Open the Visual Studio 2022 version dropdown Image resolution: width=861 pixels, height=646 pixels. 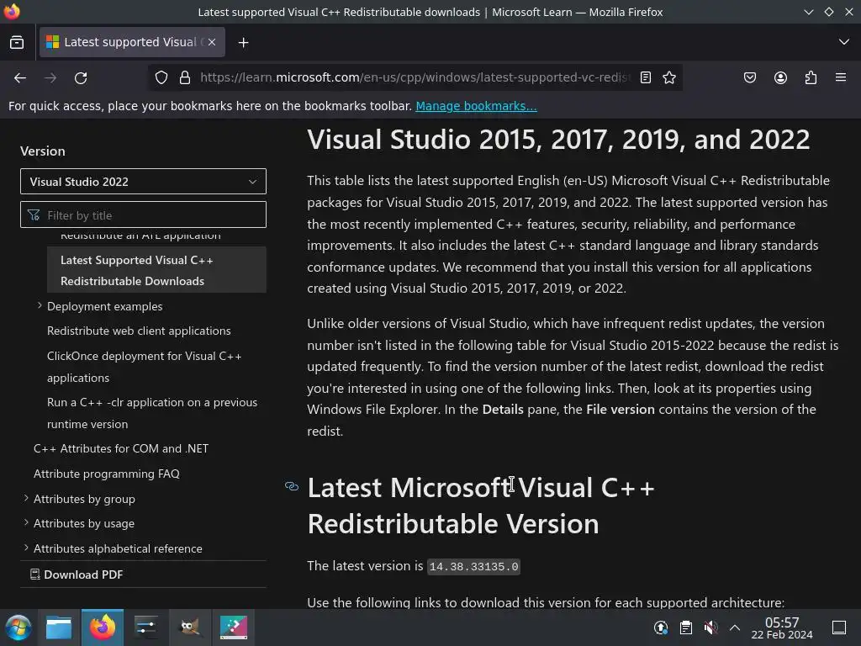pyautogui.click(x=143, y=182)
